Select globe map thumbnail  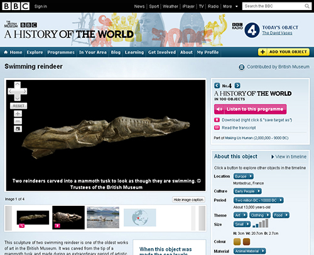click(140, 218)
